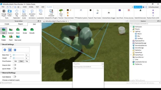Select the Grow terrain tool

coord(18,30)
